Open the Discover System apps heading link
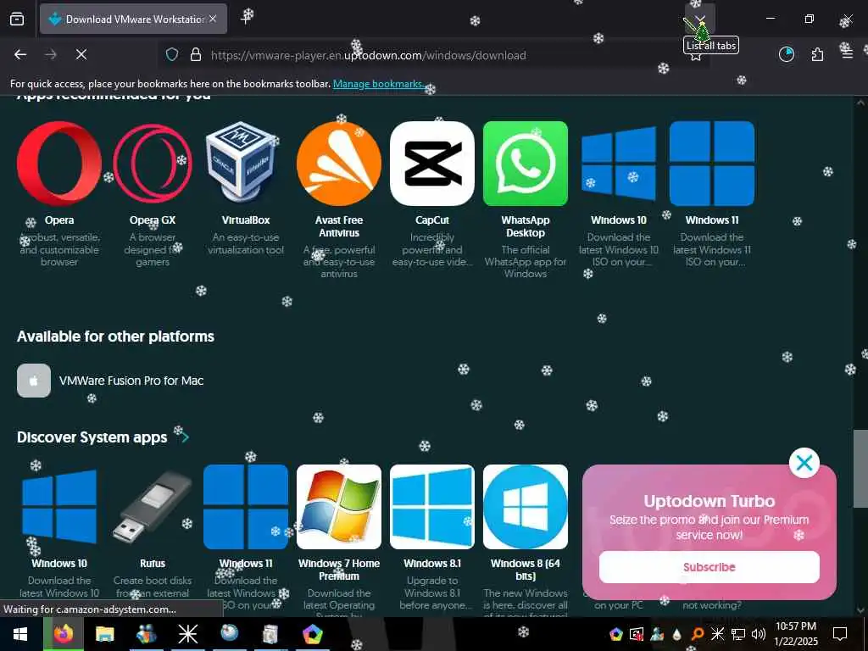The height and width of the screenshot is (651, 868). [x=92, y=437]
